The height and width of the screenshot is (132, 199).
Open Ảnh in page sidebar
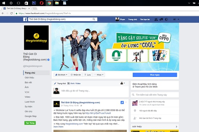(x=27, y=87)
